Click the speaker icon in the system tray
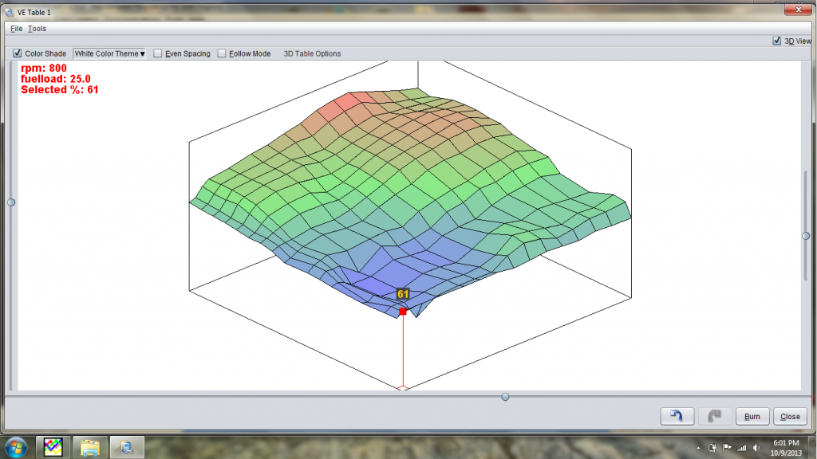The height and width of the screenshot is (459, 817). [x=756, y=446]
